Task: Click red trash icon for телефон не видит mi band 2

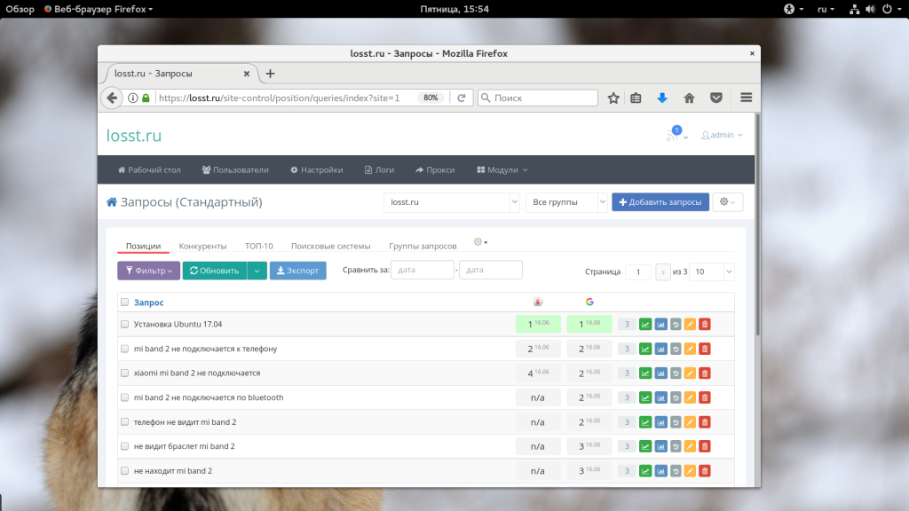Action: [705, 422]
